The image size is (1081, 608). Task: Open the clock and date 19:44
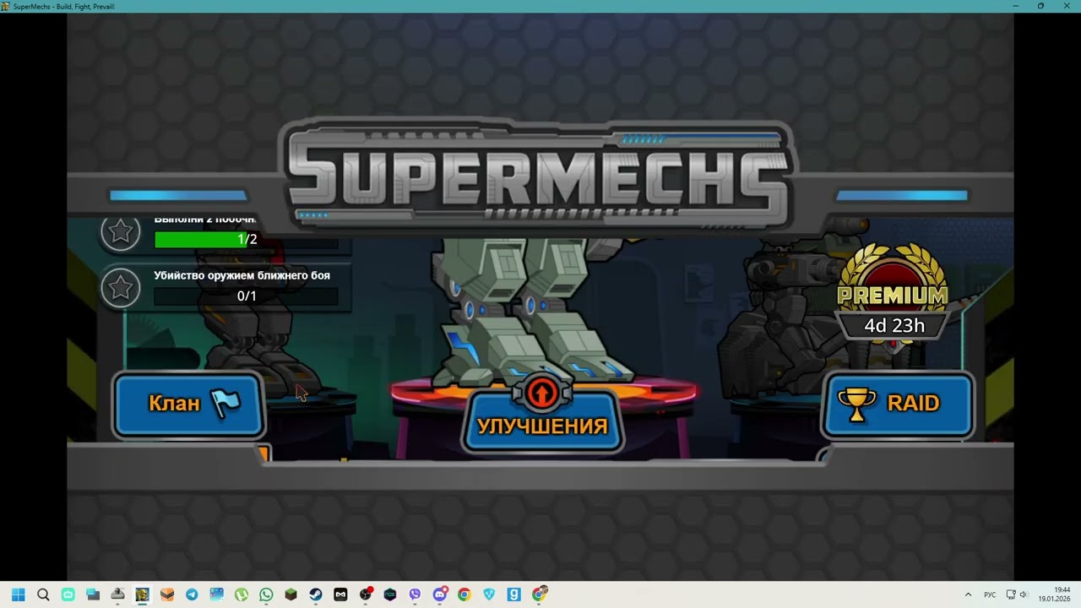pos(1055,594)
